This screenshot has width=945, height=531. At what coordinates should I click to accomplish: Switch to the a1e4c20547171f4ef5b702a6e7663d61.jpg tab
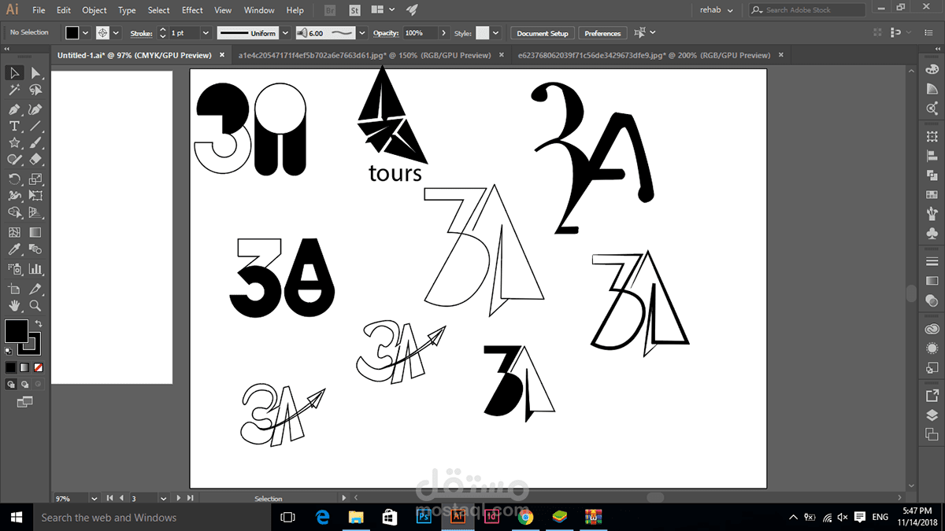click(365, 55)
